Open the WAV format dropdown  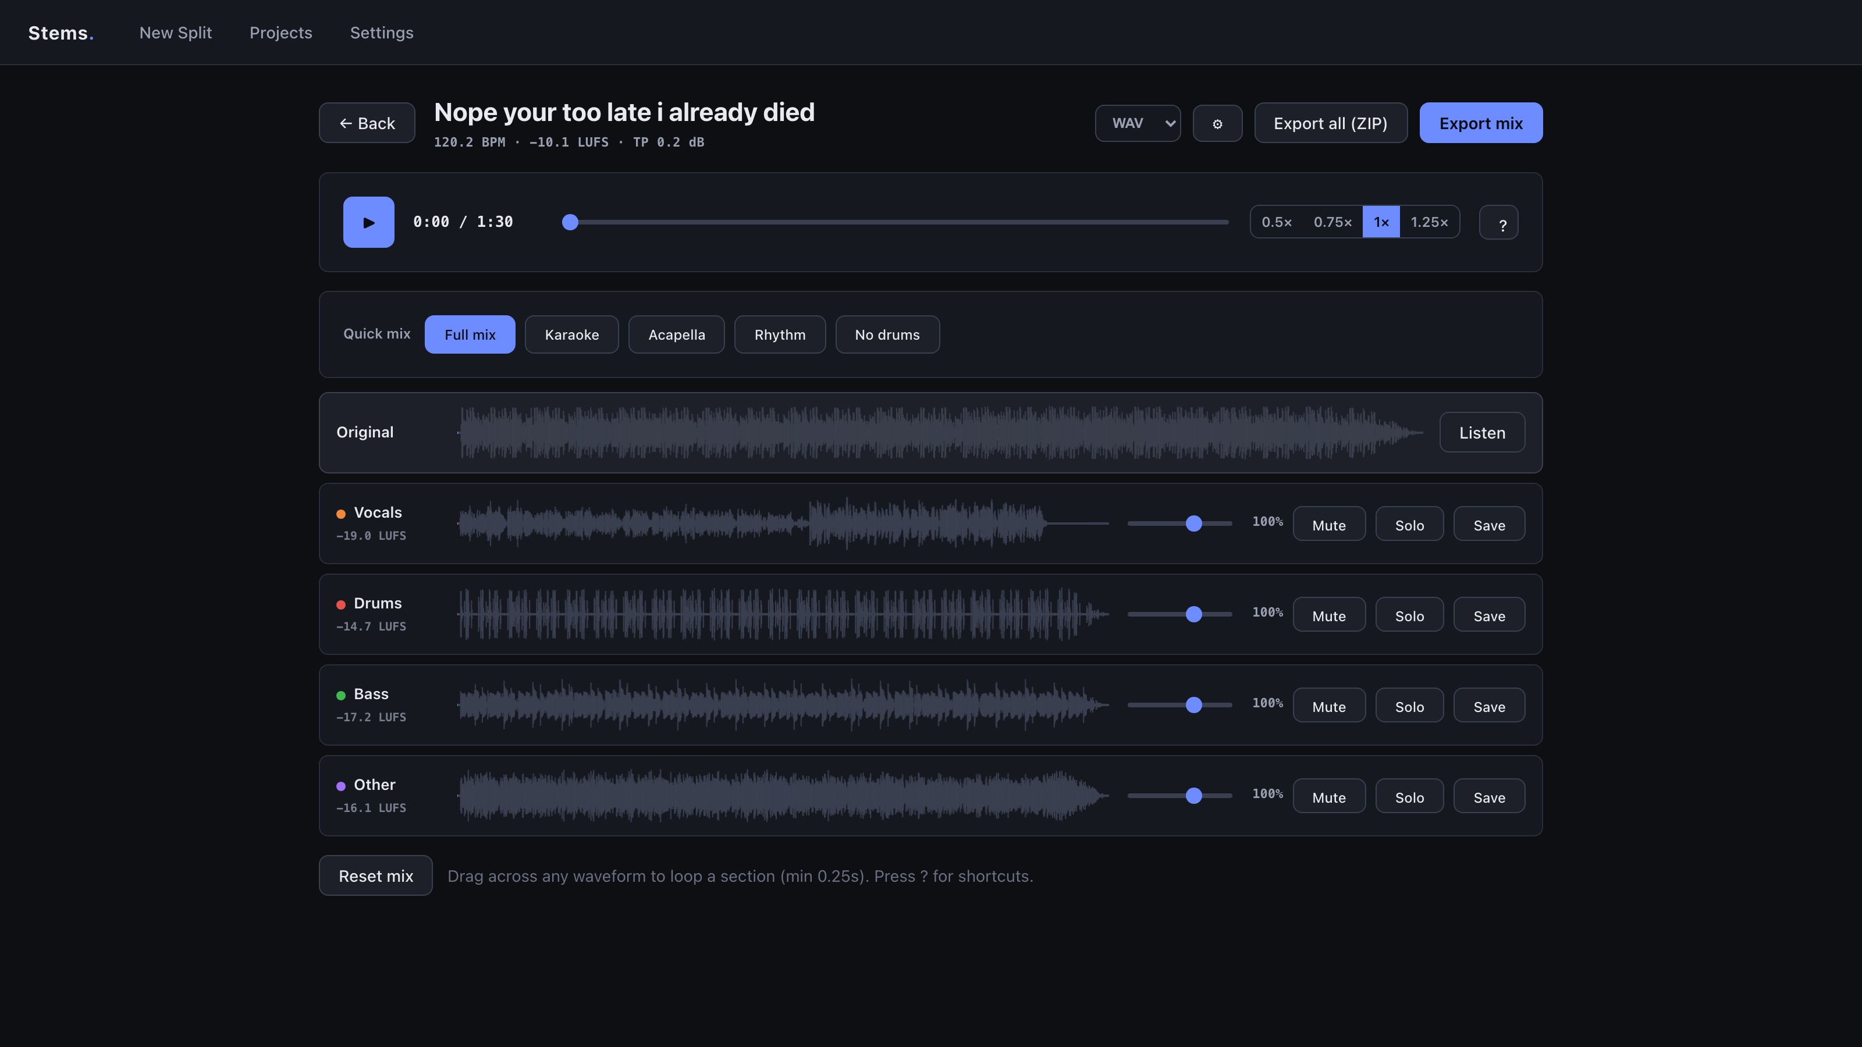(x=1138, y=123)
